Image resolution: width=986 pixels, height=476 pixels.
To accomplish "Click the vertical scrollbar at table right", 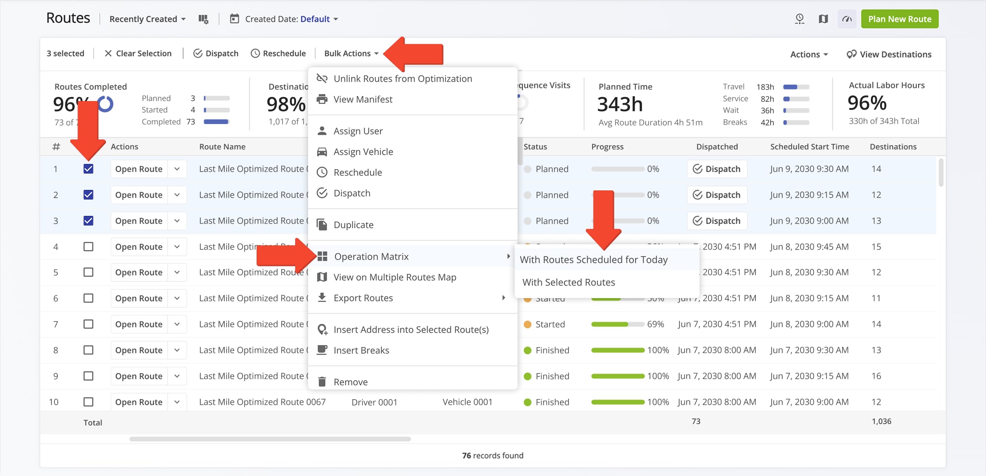I will pyautogui.click(x=941, y=172).
